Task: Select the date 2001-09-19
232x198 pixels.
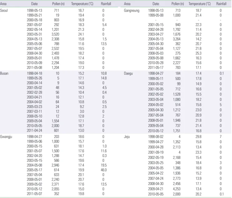Action: [x=156, y=153]
